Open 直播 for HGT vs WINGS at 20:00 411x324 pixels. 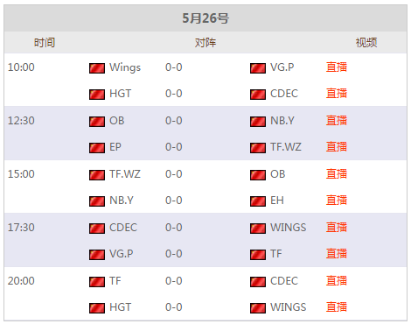click(x=337, y=307)
